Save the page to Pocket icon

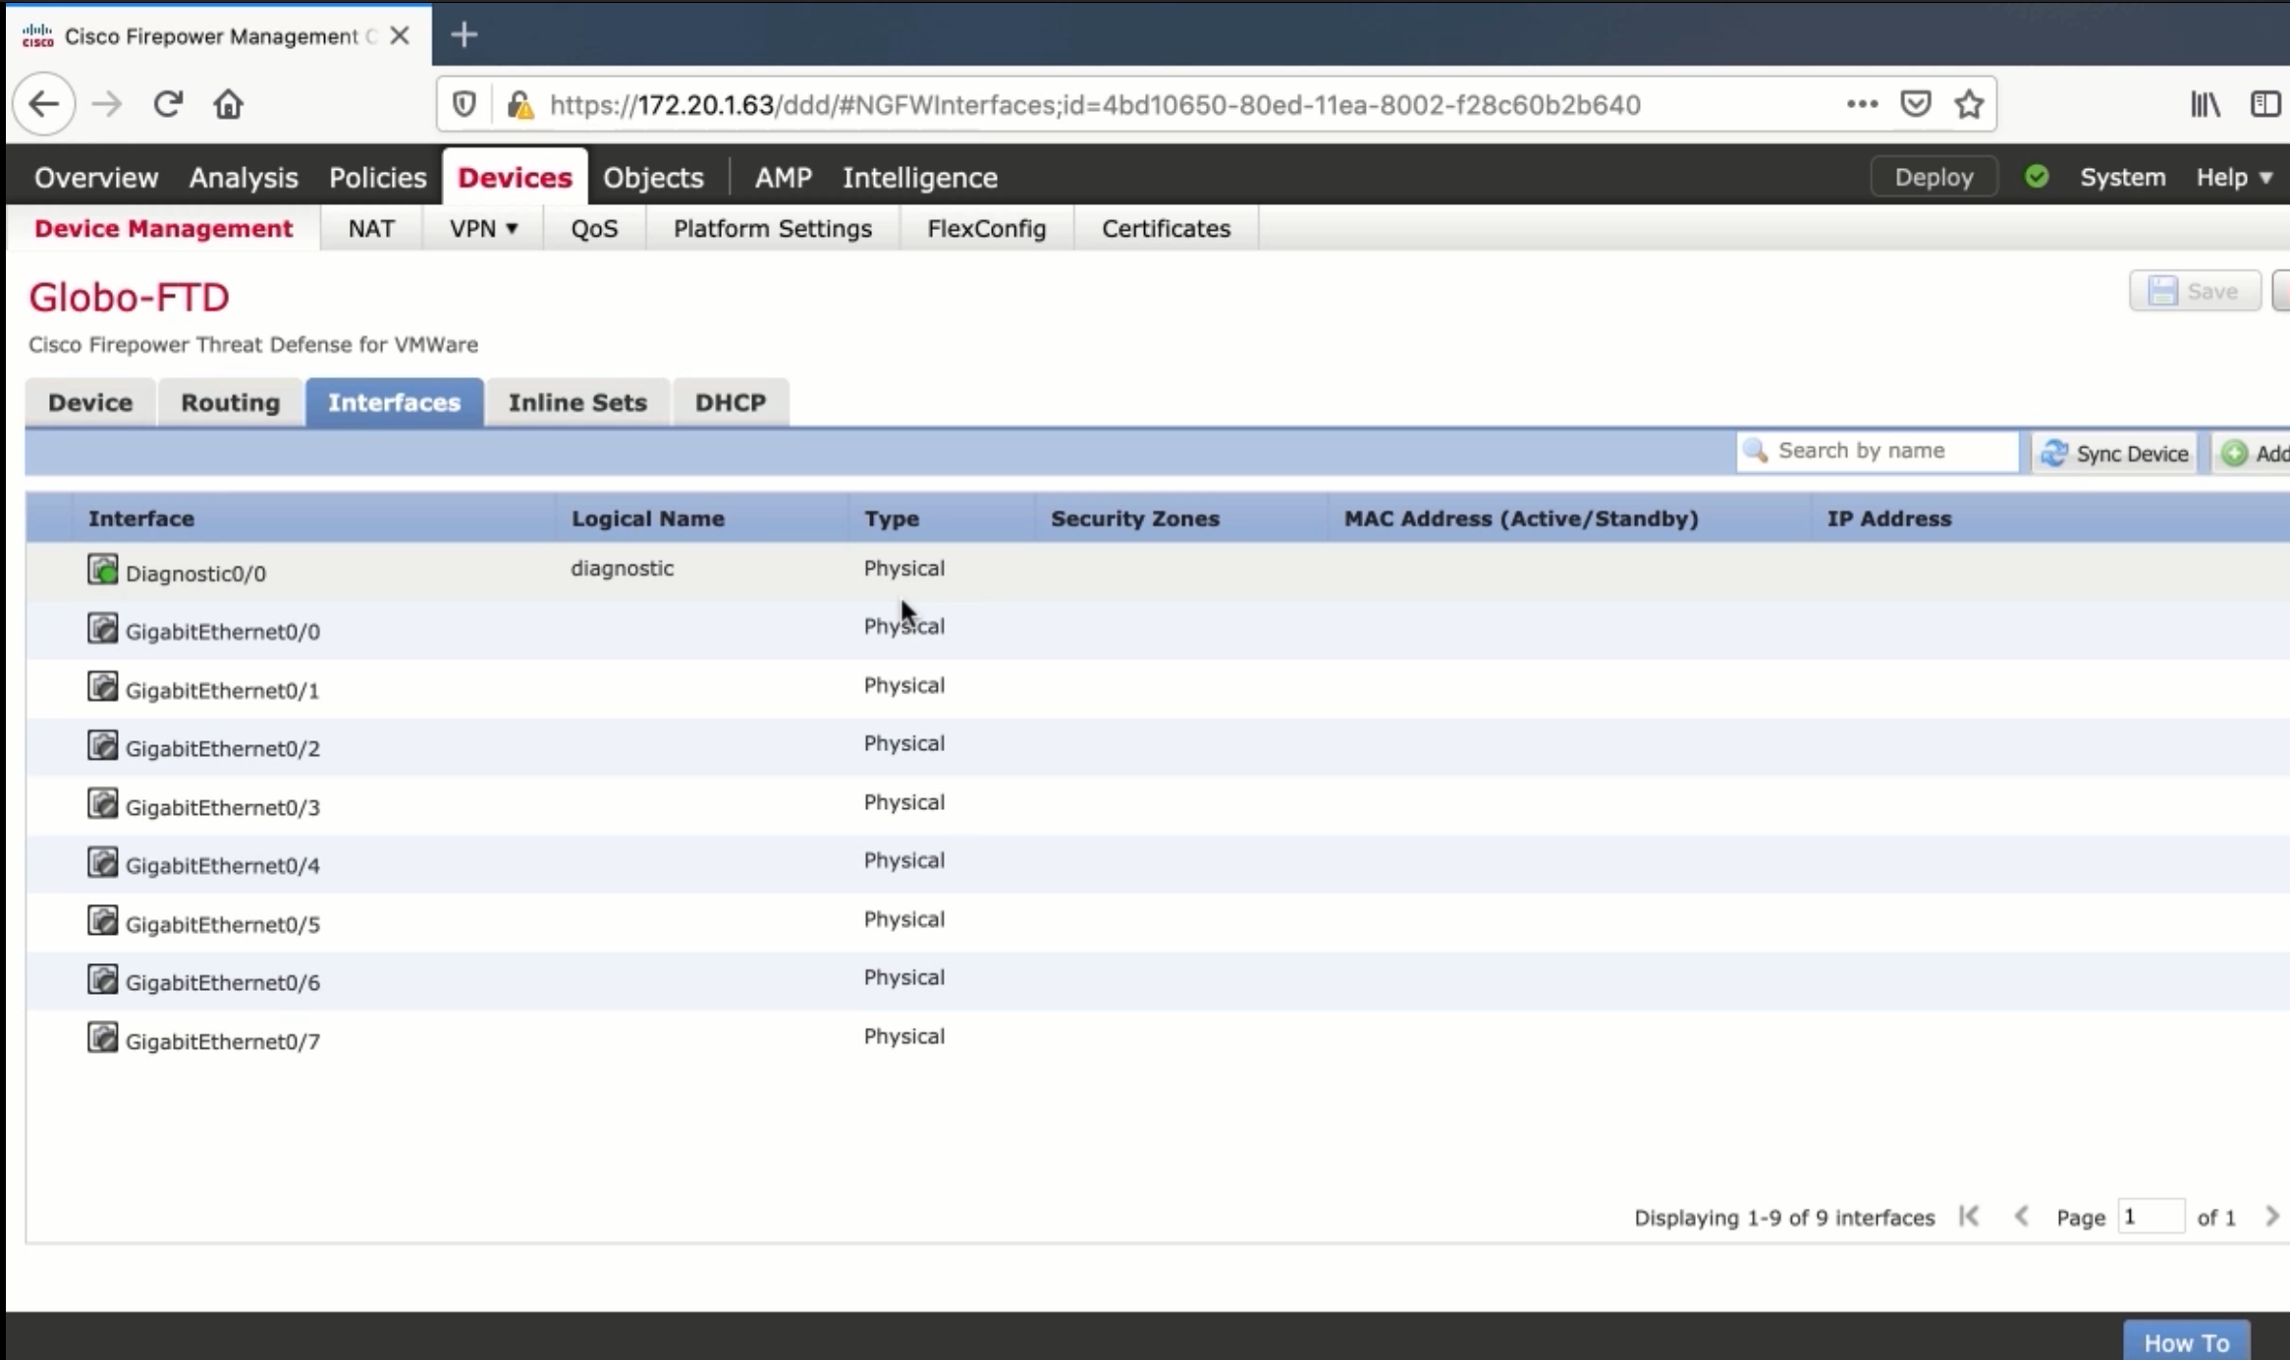tap(1916, 104)
